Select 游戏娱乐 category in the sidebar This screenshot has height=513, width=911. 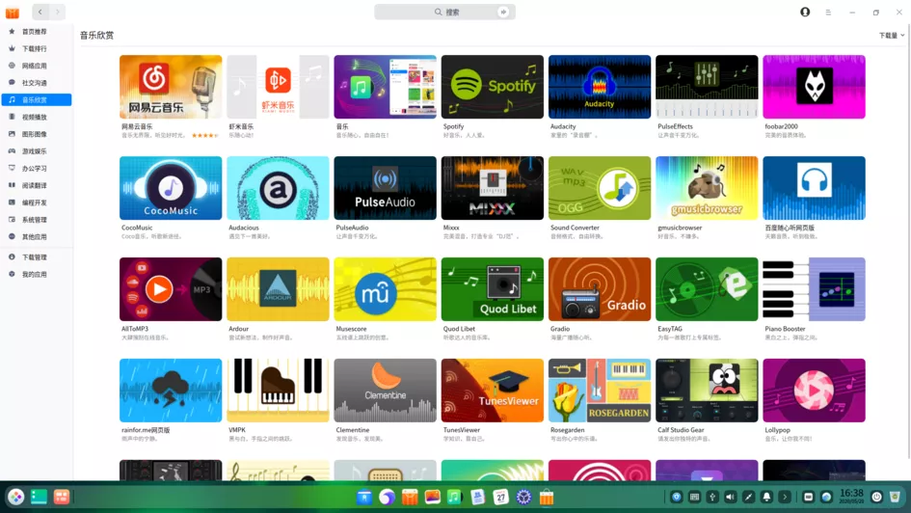tap(36, 151)
